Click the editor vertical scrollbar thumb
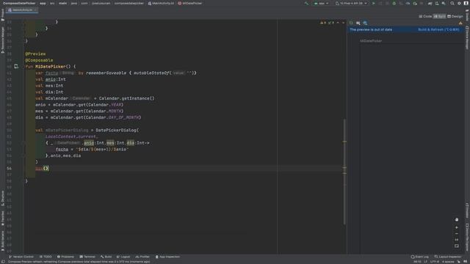The width and height of the screenshot is (470, 264). click(344, 172)
